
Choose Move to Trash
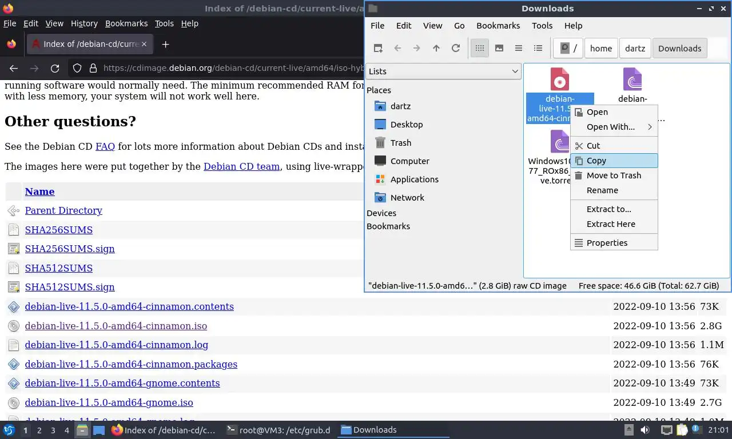(614, 175)
